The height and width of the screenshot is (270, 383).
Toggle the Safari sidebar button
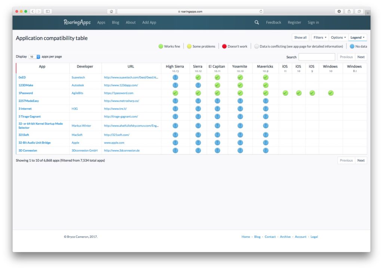click(48, 11)
